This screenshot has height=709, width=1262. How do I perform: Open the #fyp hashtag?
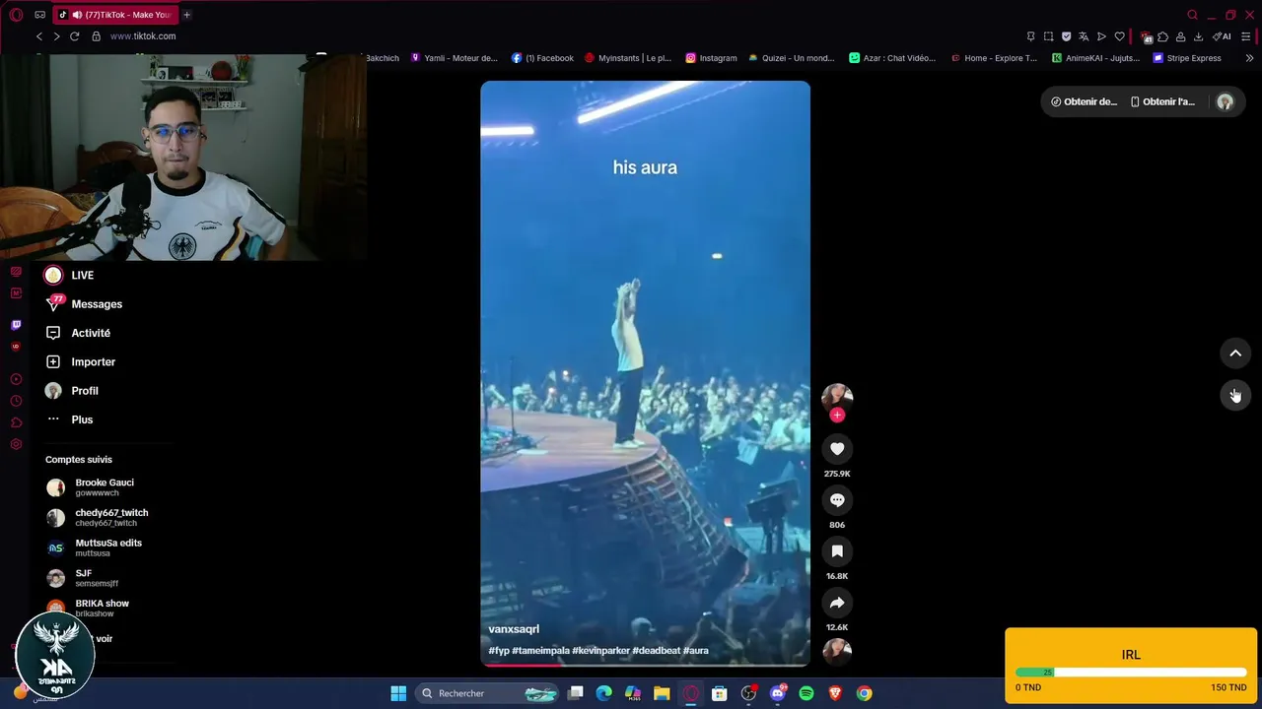pos(499,651)
